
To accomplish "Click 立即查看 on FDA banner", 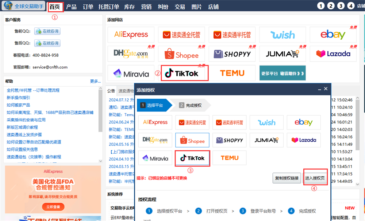I will point(53,206).
